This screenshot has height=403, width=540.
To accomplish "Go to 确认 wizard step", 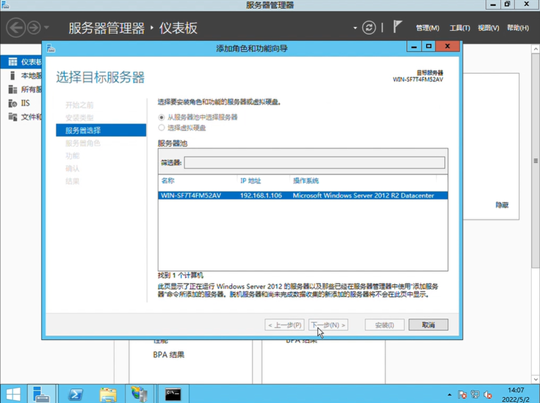I will click(x=73, y=169).
